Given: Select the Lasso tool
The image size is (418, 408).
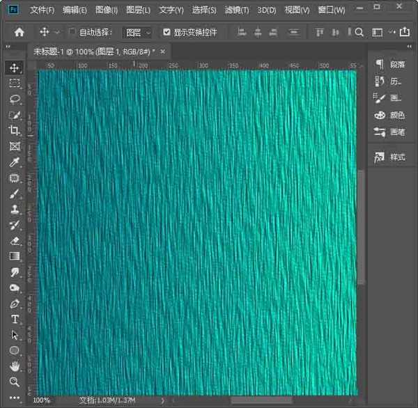Looking at the screenshot, I should (x=15, y=99).
